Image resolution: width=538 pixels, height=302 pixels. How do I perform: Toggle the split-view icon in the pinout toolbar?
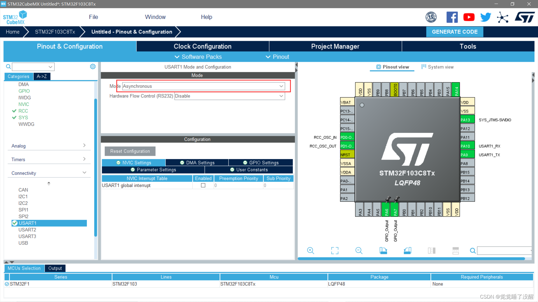pos(432,251)
